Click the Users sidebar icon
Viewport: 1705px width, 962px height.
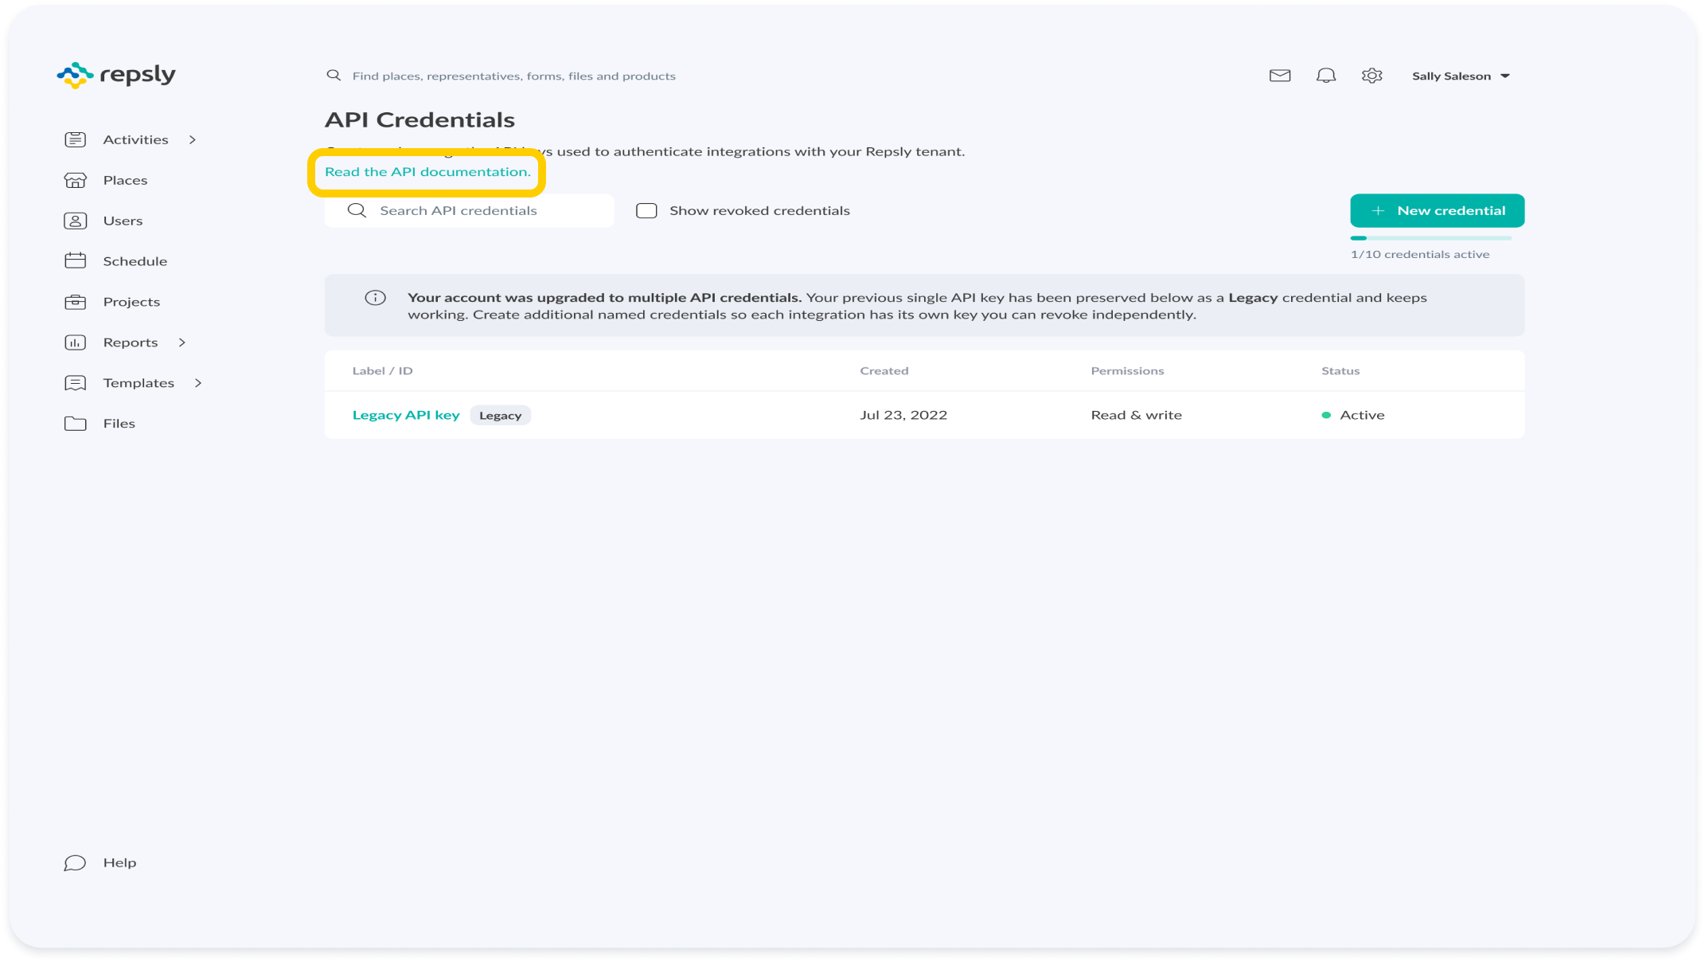(x=75, y=221)
